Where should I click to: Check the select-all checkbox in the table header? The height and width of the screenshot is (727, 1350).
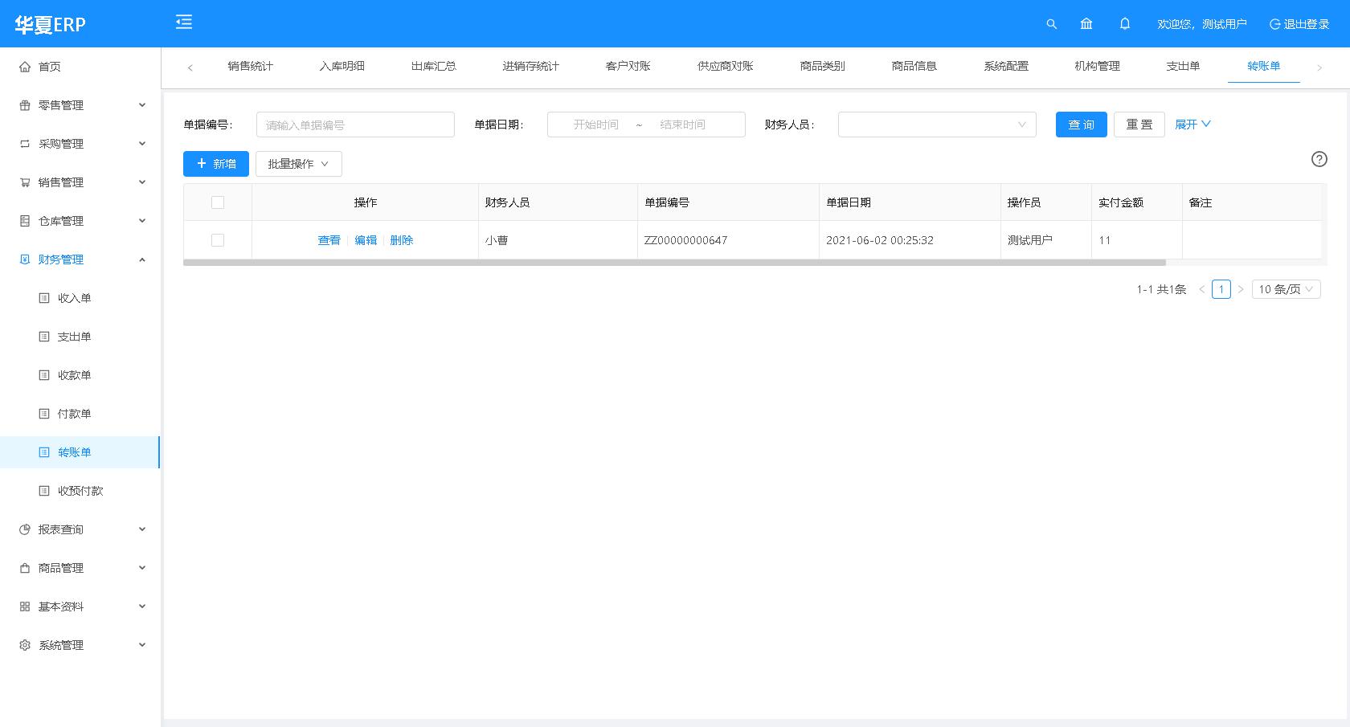(217, 202)
